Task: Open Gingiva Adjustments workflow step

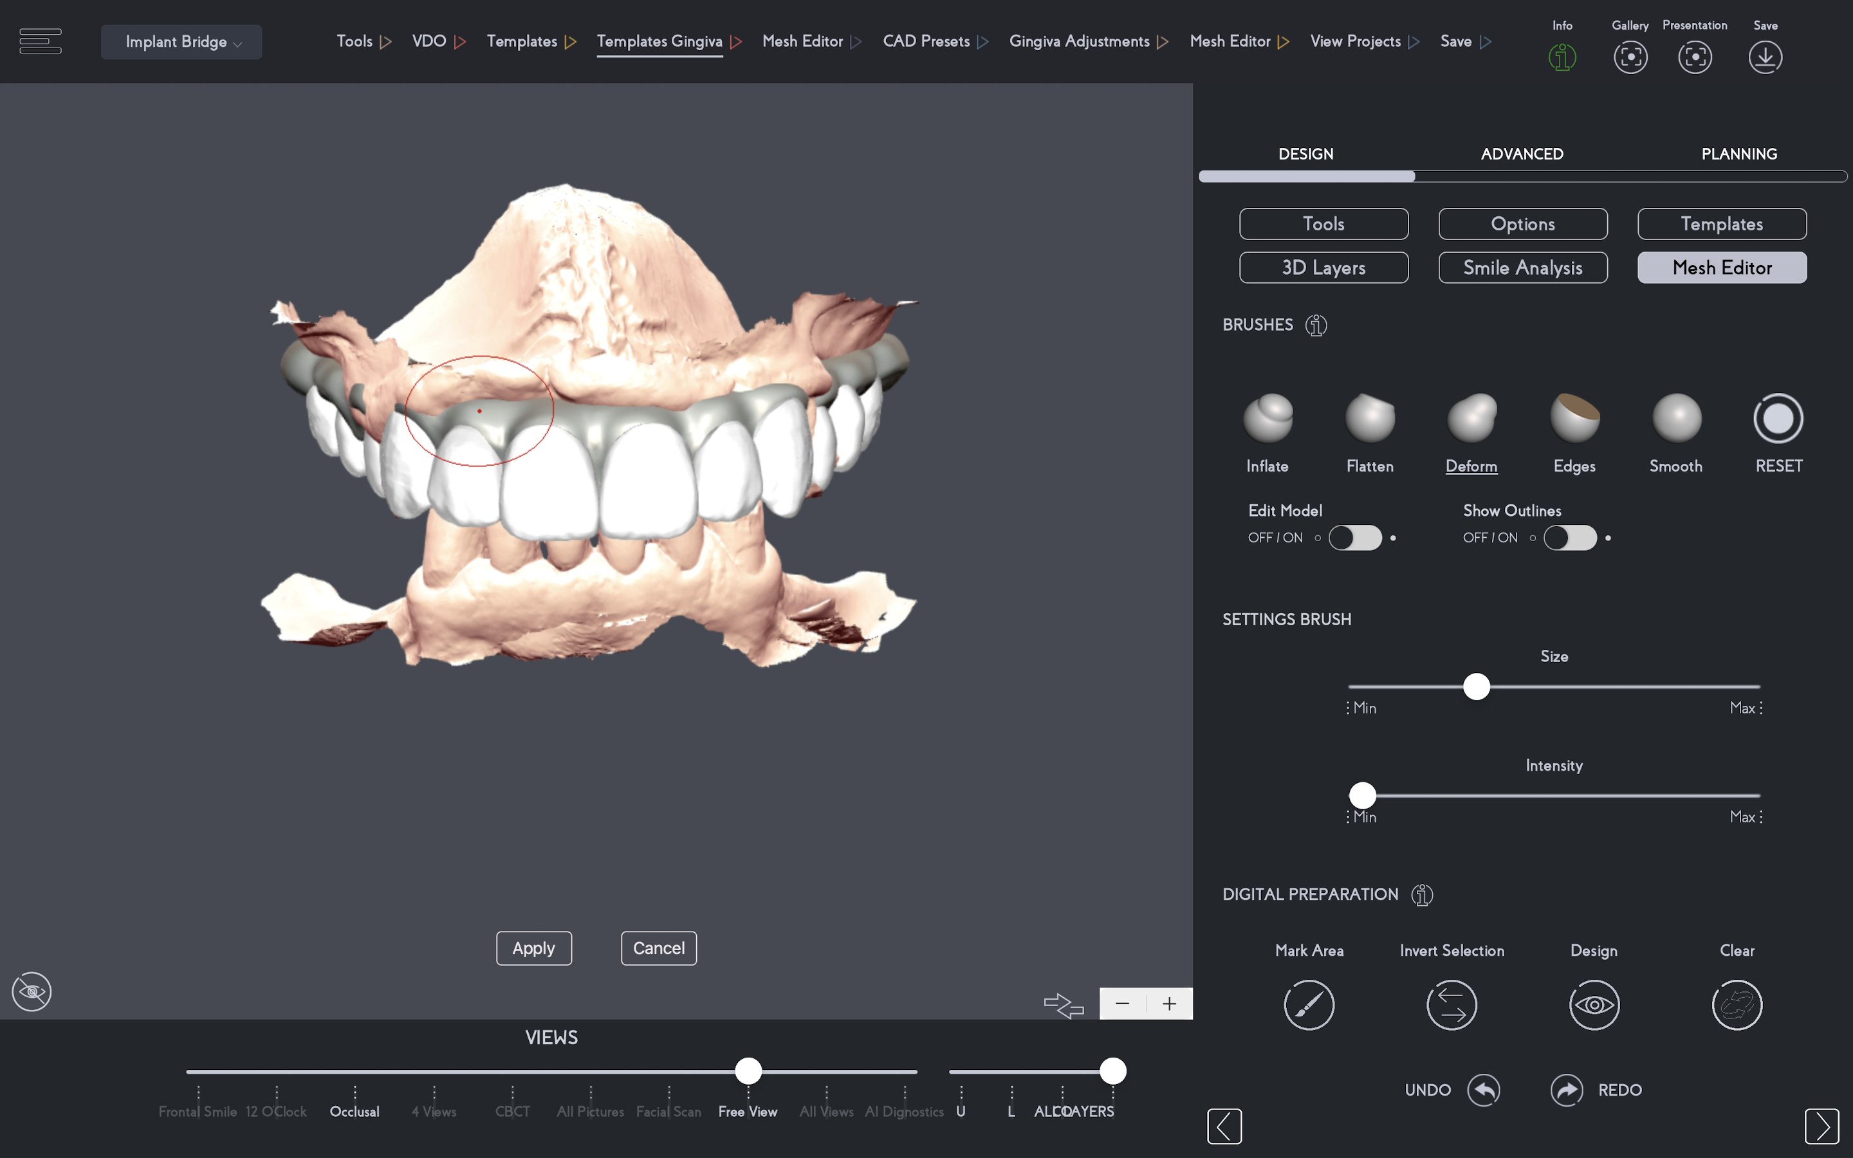Action: tap(1079, 41)
